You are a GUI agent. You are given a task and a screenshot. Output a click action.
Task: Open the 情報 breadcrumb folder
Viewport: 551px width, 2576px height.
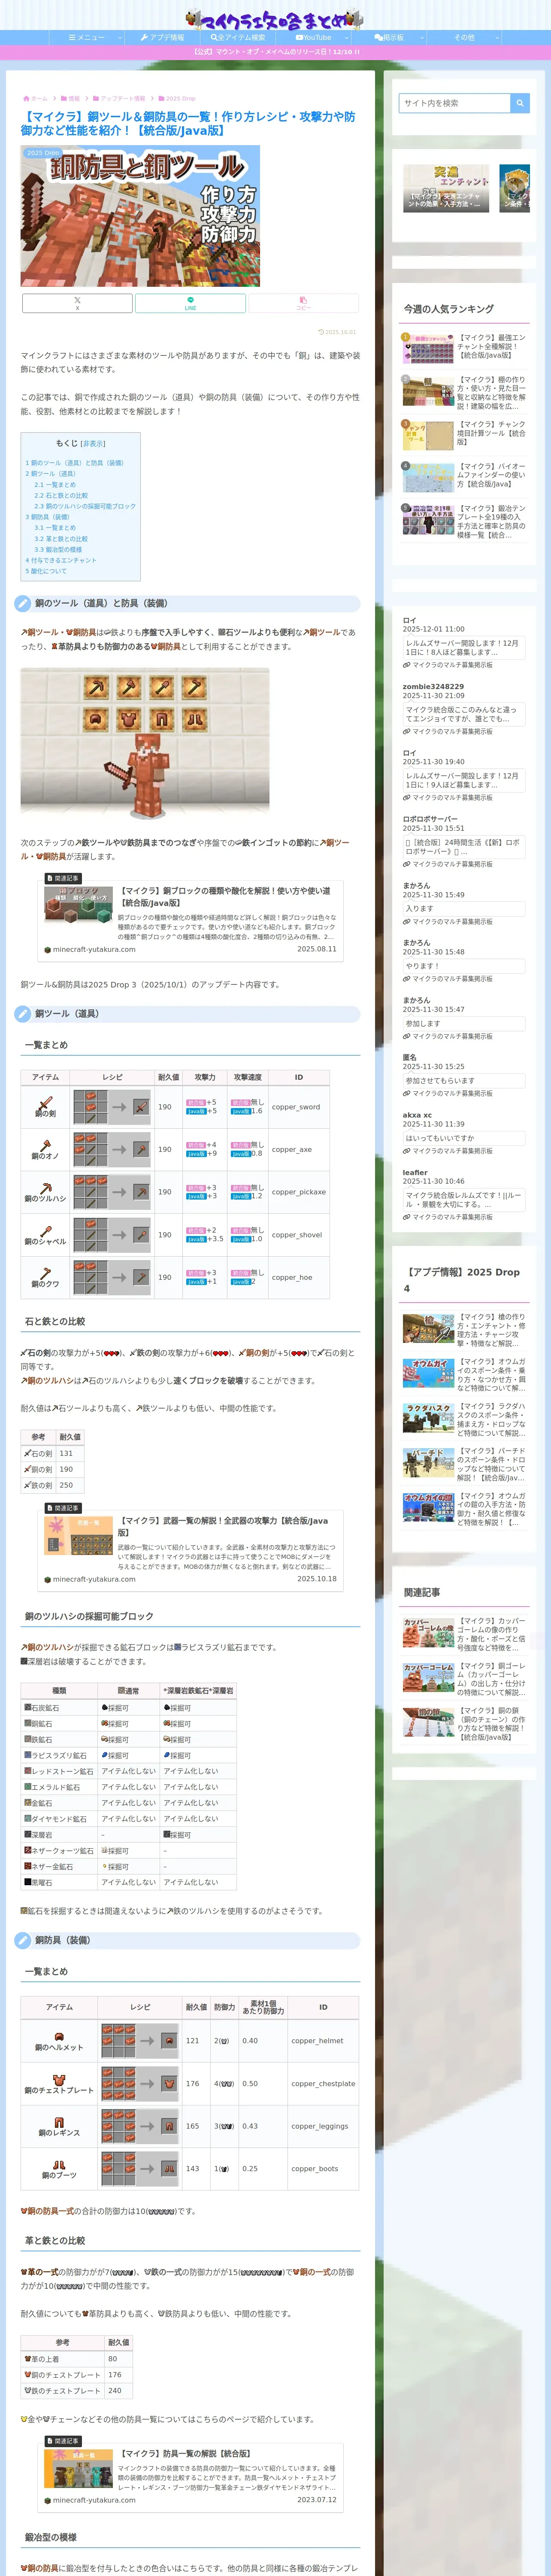point(70,99)
